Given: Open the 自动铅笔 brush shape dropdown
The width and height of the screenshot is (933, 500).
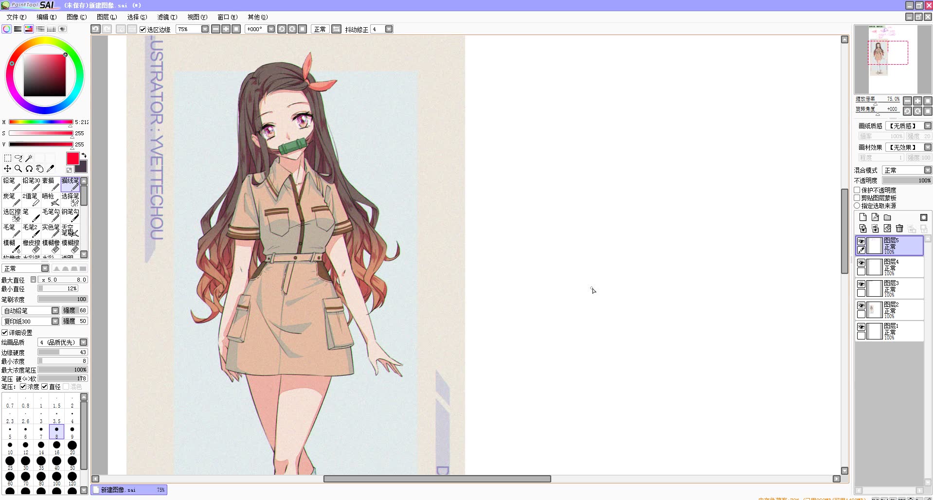Looking at the screenshot, I should point(55,311).
